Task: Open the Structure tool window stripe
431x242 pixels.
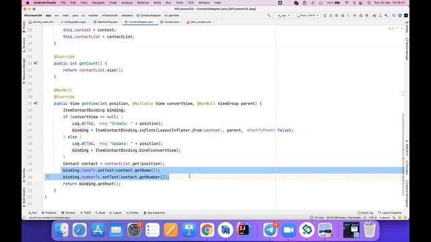Action: [x=24, y=45]
